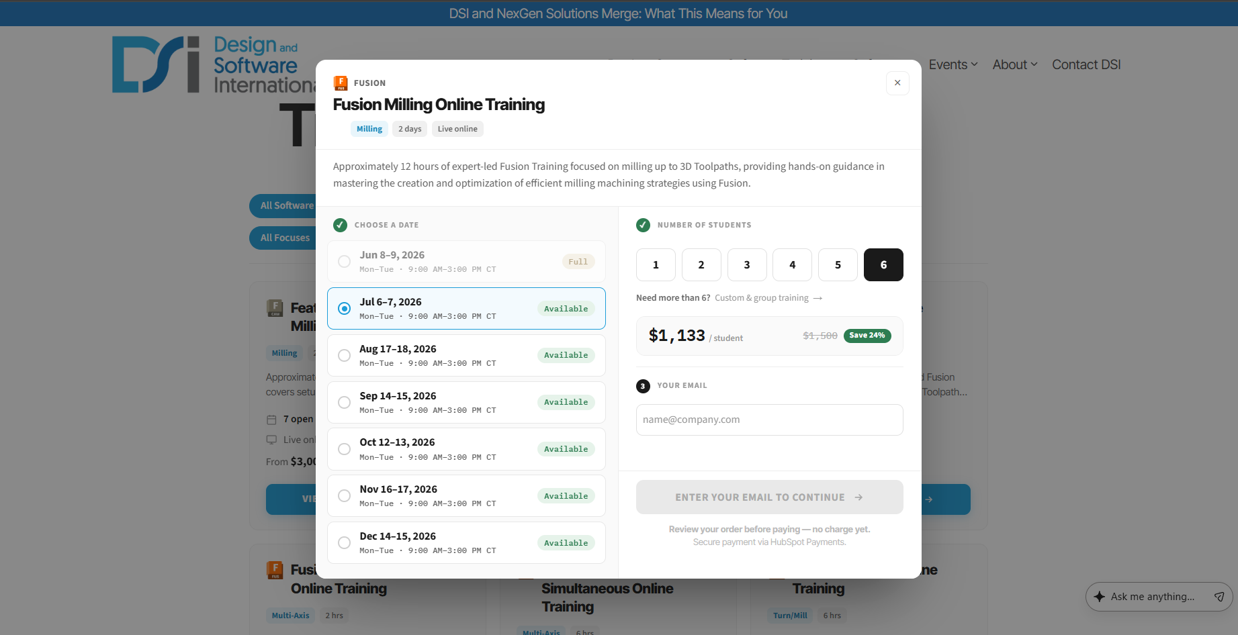Click arrow on the background card blue button

pyautogui.click(x=929, y=499)
